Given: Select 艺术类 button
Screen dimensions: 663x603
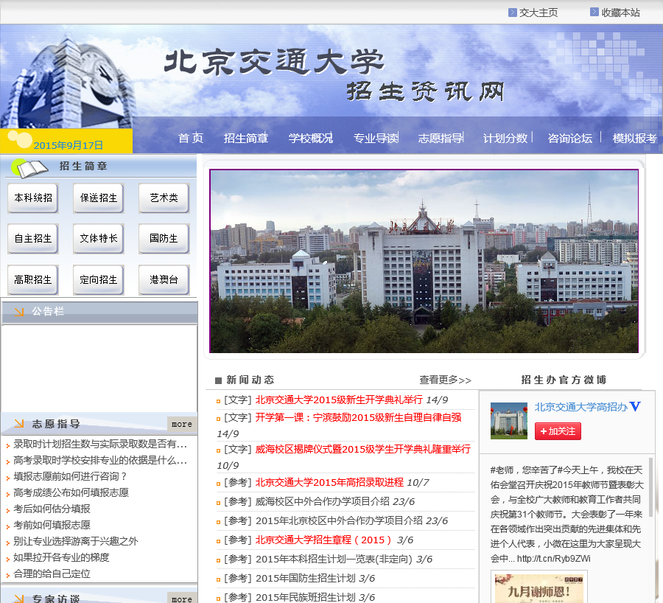Looking at the screenshot, I should [164, 198].
